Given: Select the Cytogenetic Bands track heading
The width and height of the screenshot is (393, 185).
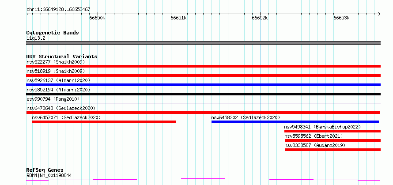Looking at the screenshot, I should click(53, 33).
